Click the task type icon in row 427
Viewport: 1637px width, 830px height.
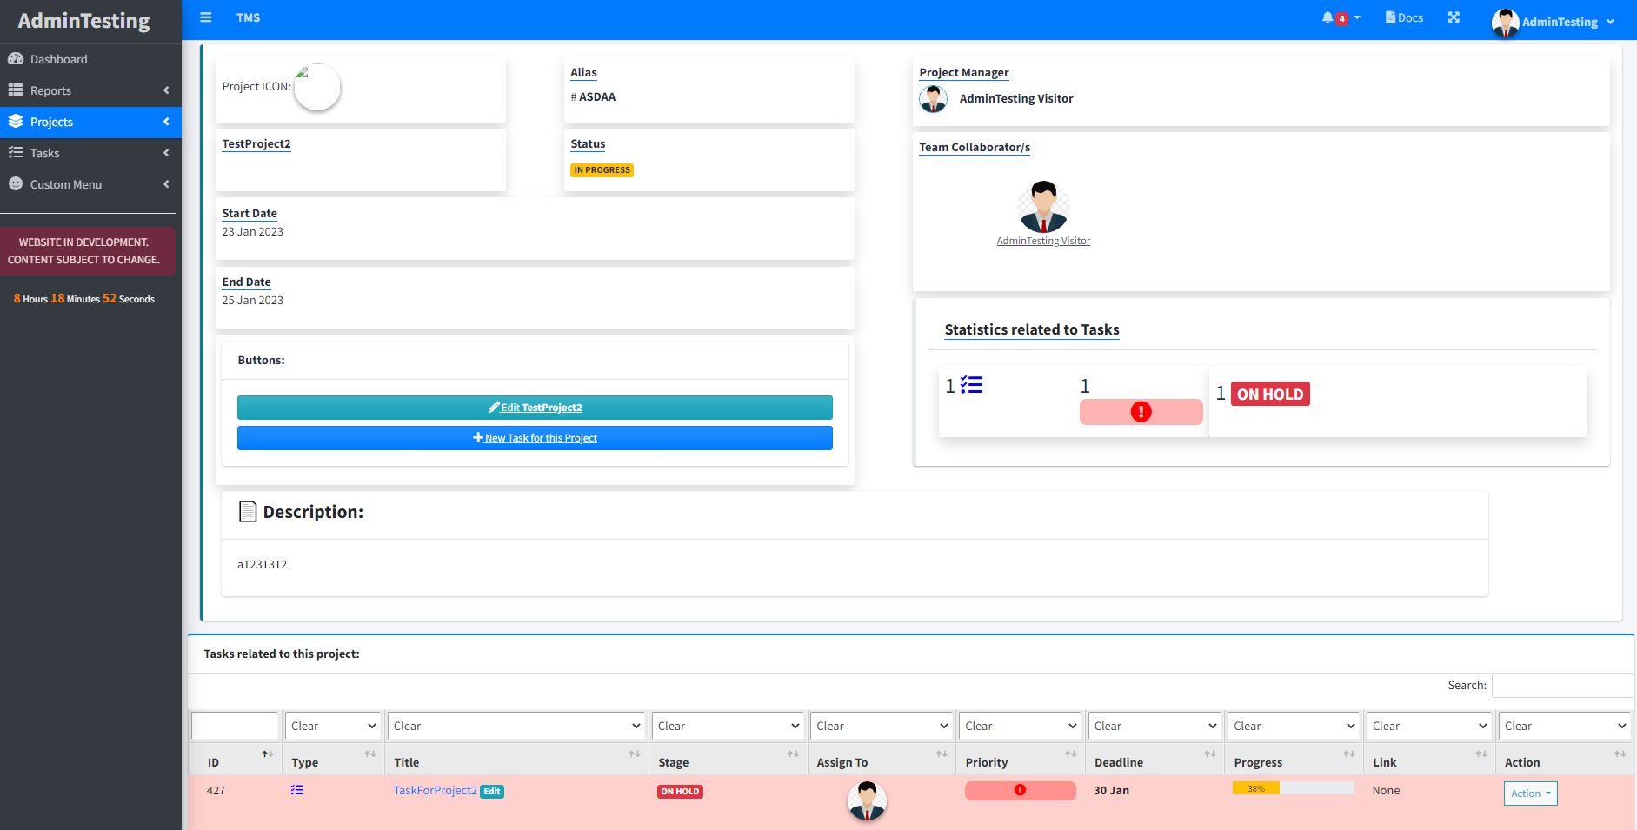coord(297,790)
